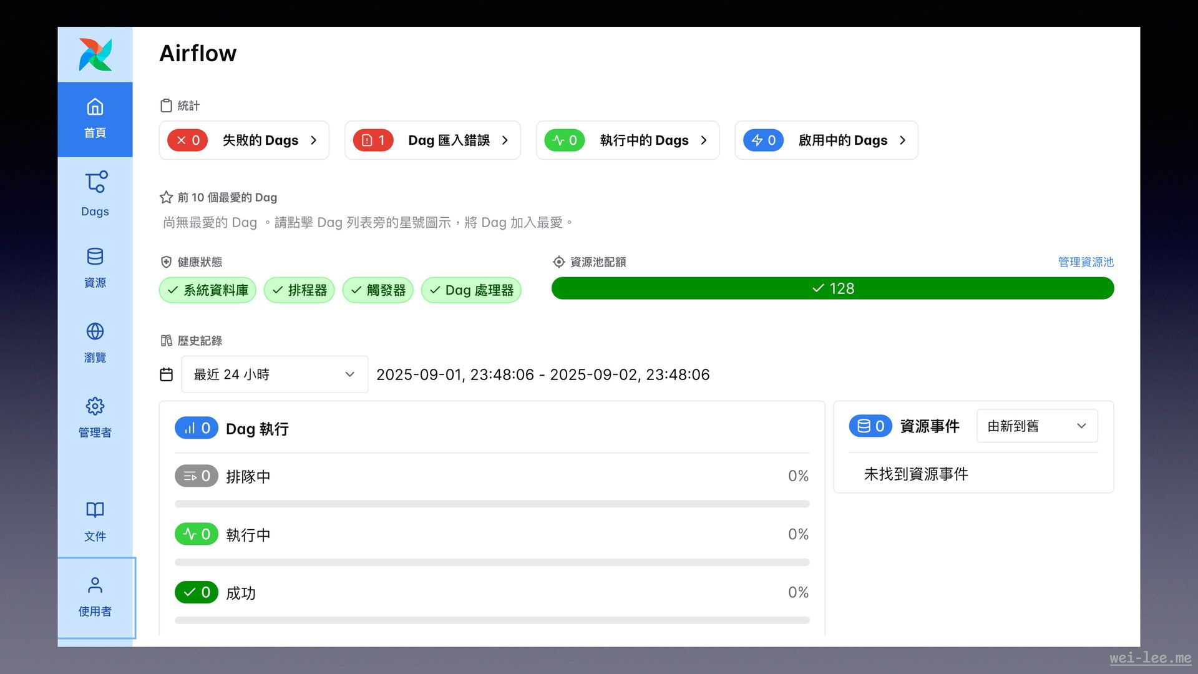
Task: Click the target icon next to 資源池配額
Action: (559, 262)
